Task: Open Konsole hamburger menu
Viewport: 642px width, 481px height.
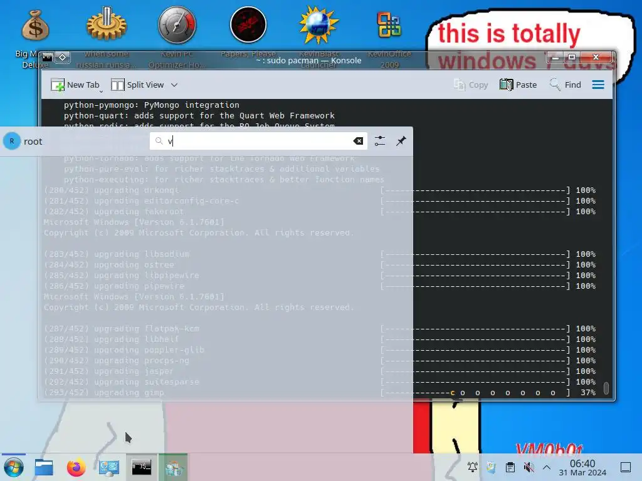Action: click(x=598, y=85)
